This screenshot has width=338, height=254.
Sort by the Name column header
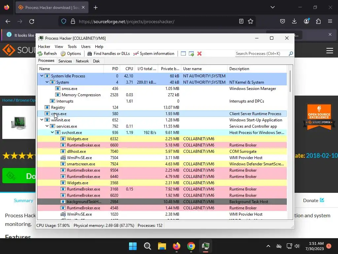click(x=71, y=69)
